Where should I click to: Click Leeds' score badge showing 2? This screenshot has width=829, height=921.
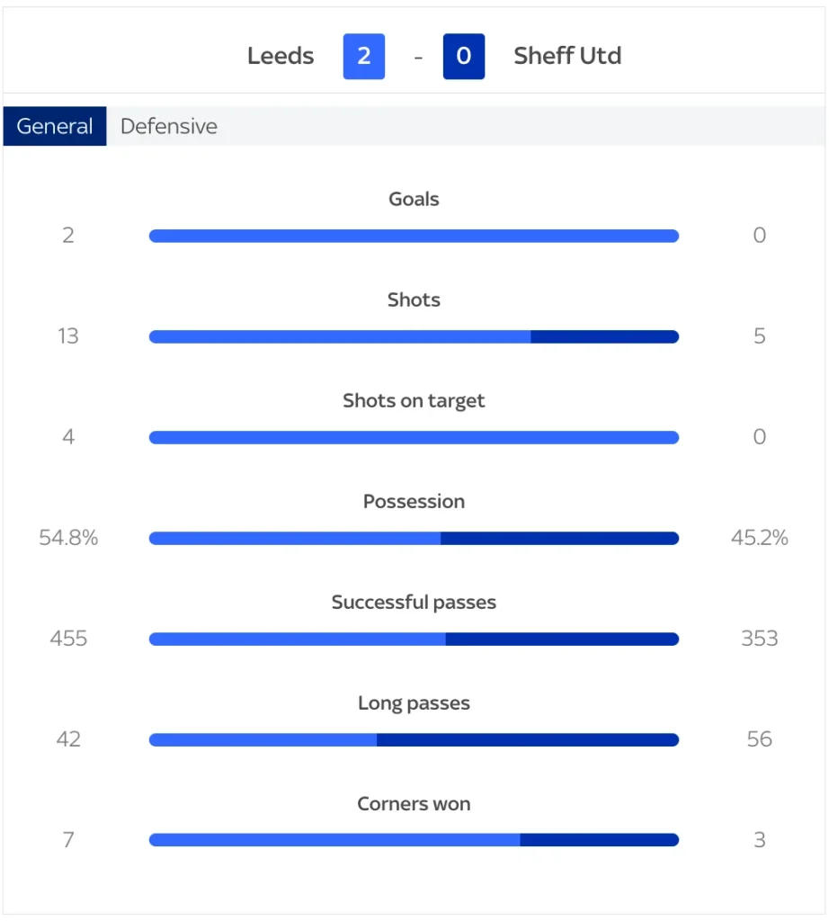pyautogui.click(x=364, y=56)
